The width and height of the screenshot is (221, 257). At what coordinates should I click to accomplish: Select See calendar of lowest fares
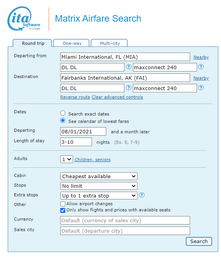click(63, 121)
